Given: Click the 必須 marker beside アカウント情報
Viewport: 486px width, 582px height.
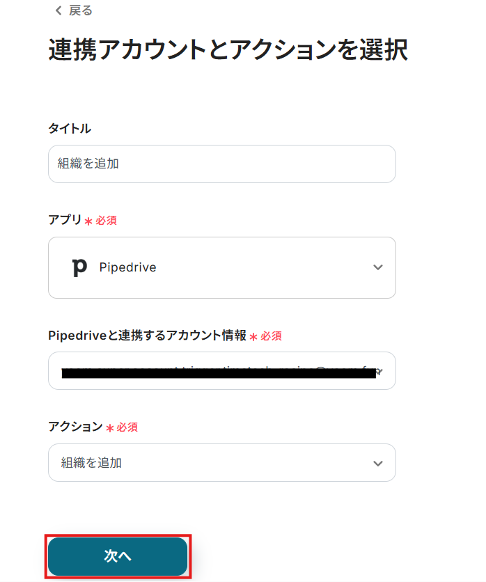Looking at the screenshot, I should tap(271, 336).
